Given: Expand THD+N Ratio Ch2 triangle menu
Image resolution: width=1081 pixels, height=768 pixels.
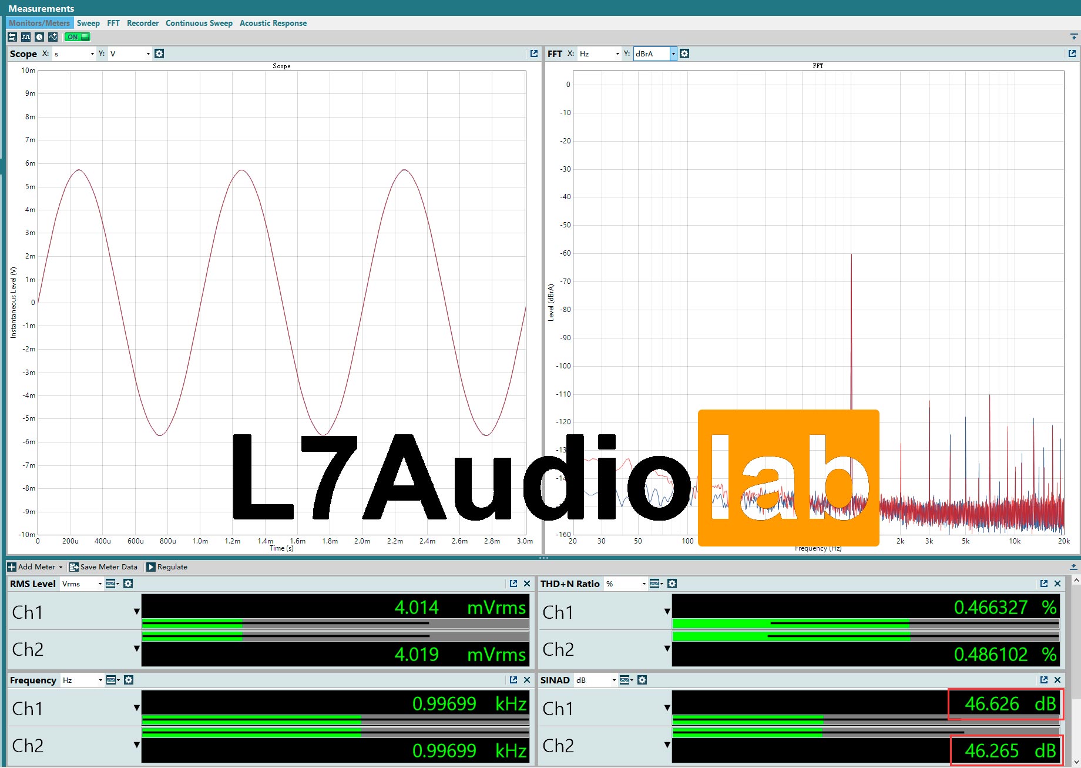Looking at the screenshot, I should coord(667,649).
